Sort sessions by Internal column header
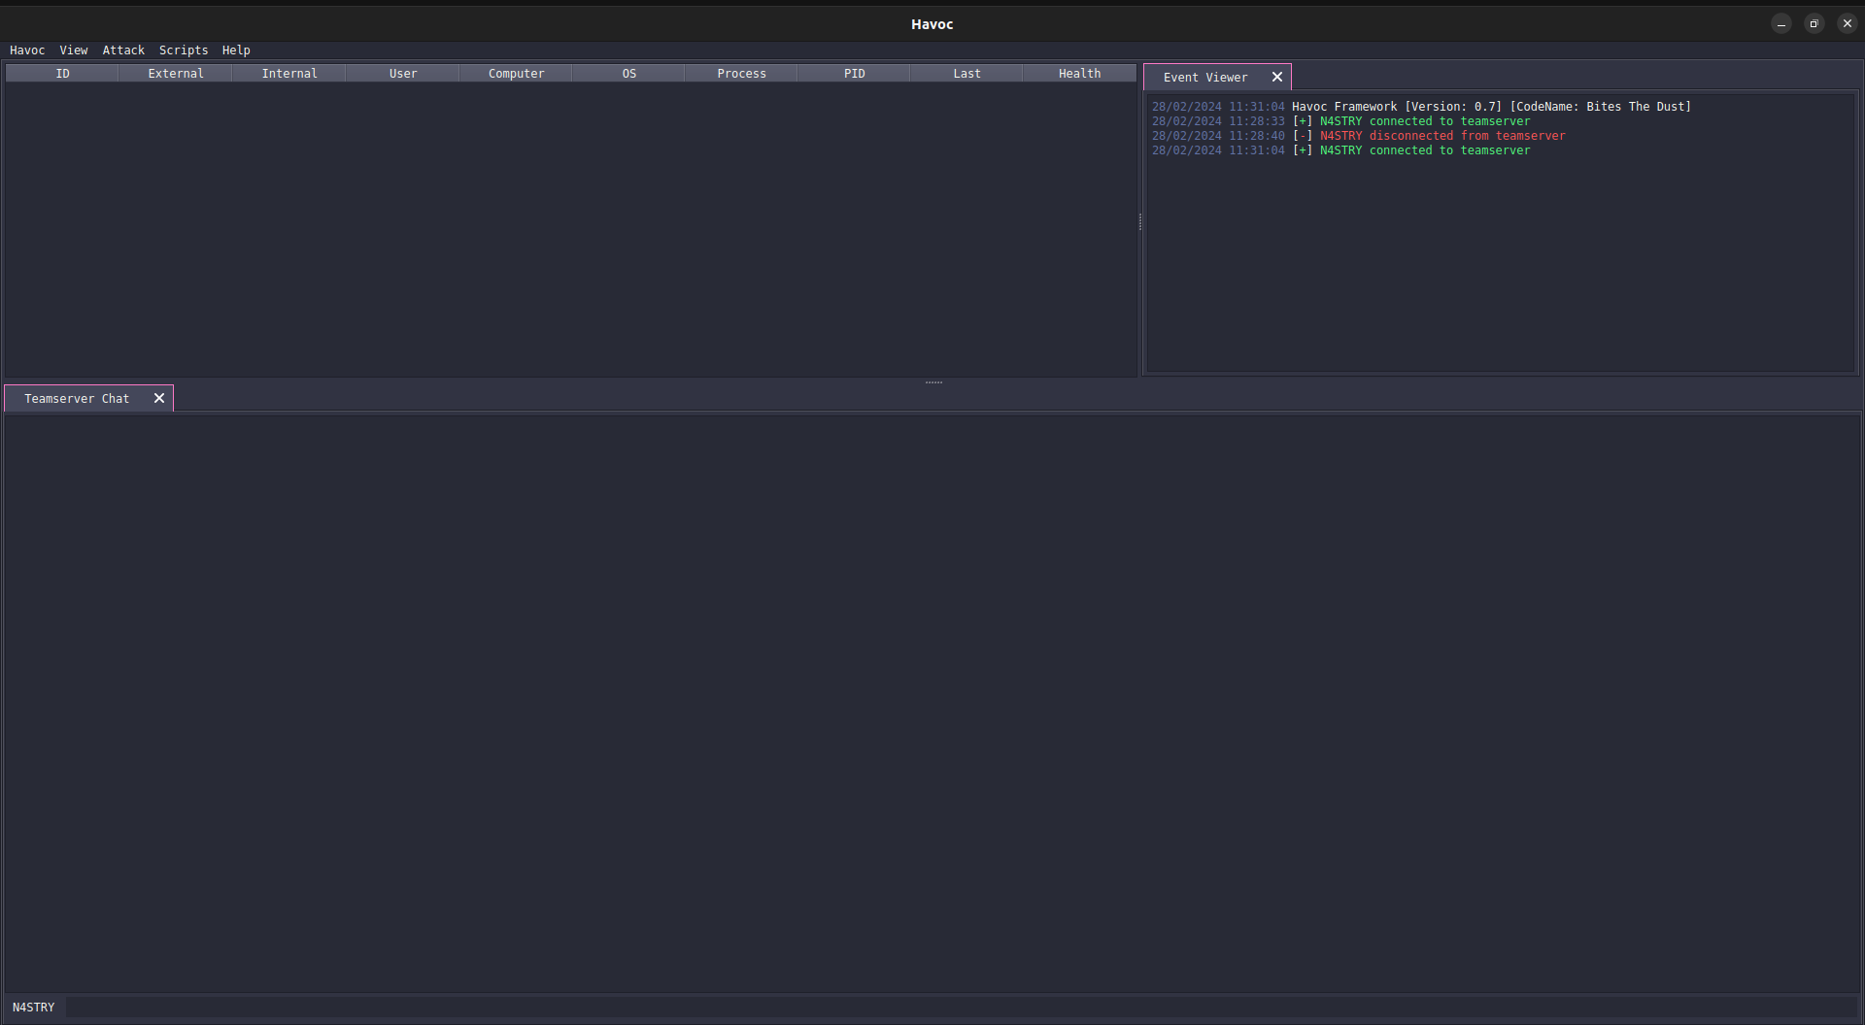Image resolution: width=1865 pixels, height=1025 pixels. [x=289, y=74]
